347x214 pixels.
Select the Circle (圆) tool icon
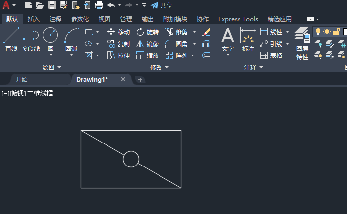[x=50, y=35]
